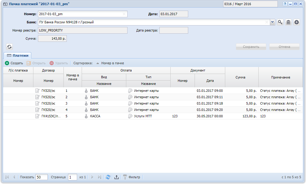Click the Сохранить button
This screenshot has width=306, height=184.
tap(251, 47)
